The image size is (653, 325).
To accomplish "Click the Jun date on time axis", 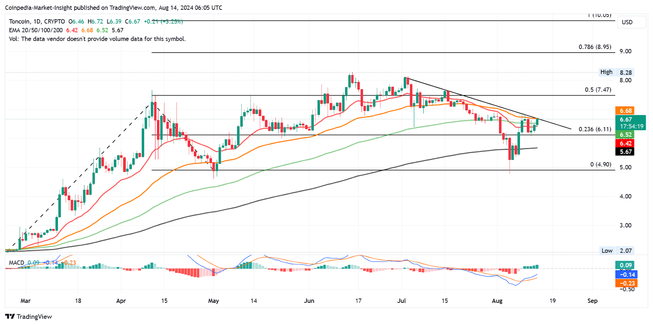I will tap(309, 301).
